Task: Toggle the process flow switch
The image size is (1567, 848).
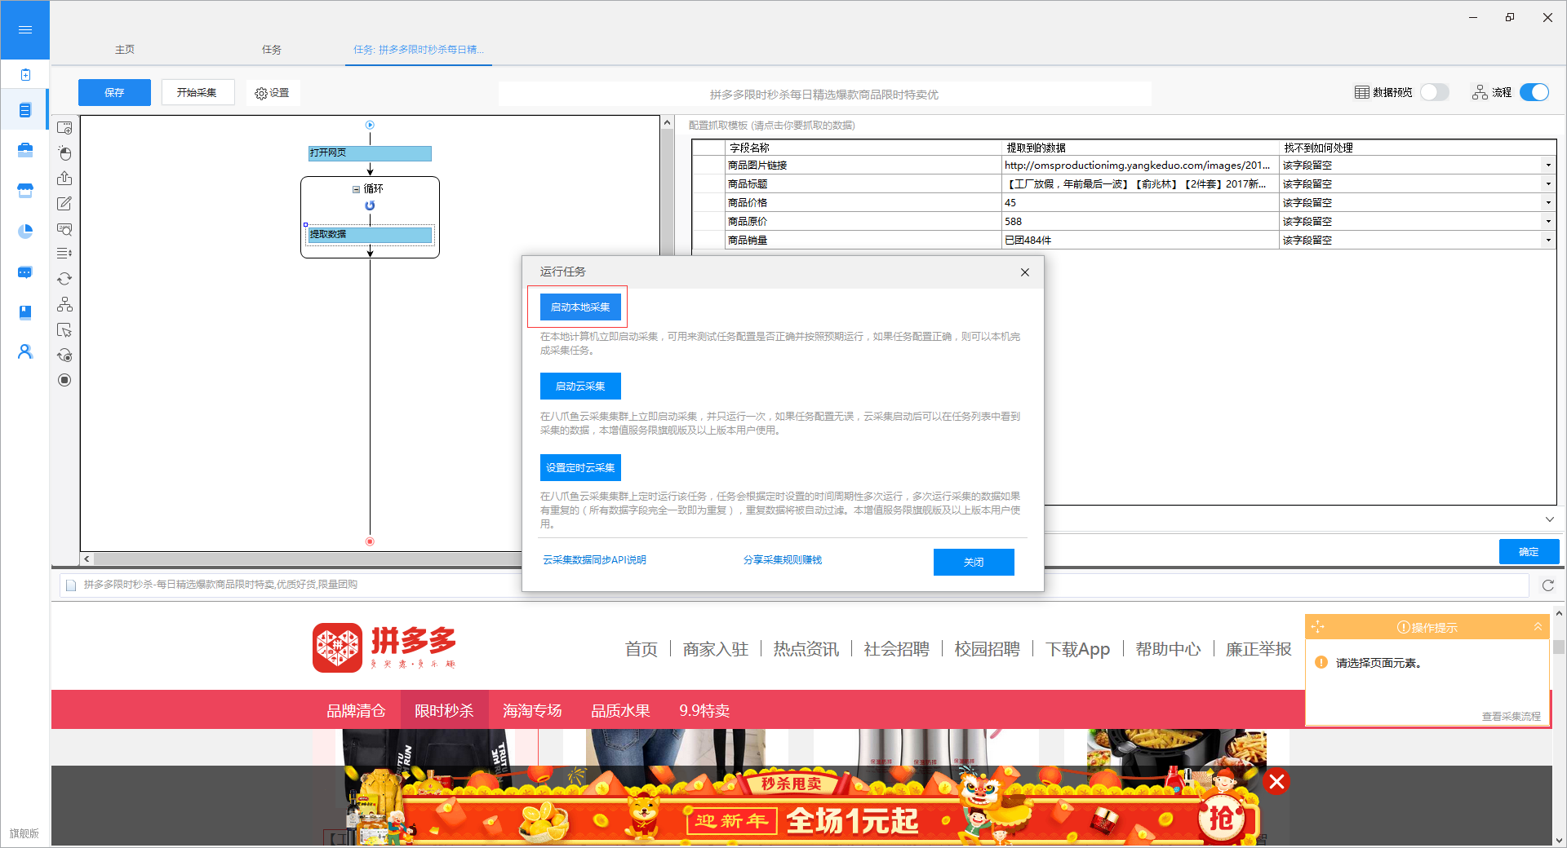Action: click(x=1534, y=92)
